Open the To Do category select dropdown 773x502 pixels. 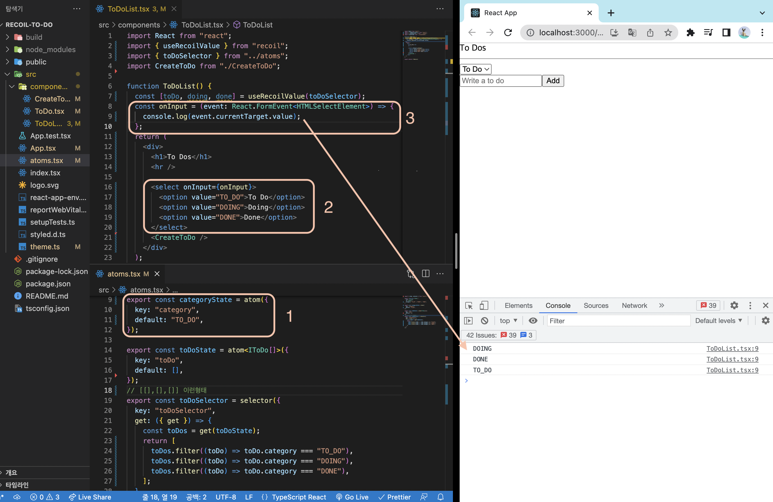(x=476, y=69)
